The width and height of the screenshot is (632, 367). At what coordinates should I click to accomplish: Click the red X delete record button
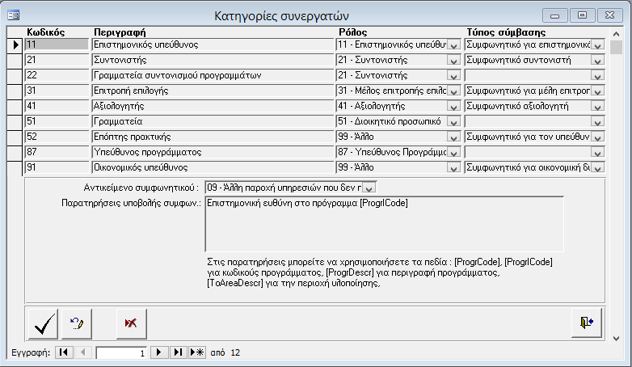pyautogui.click(x=130, y=323)
